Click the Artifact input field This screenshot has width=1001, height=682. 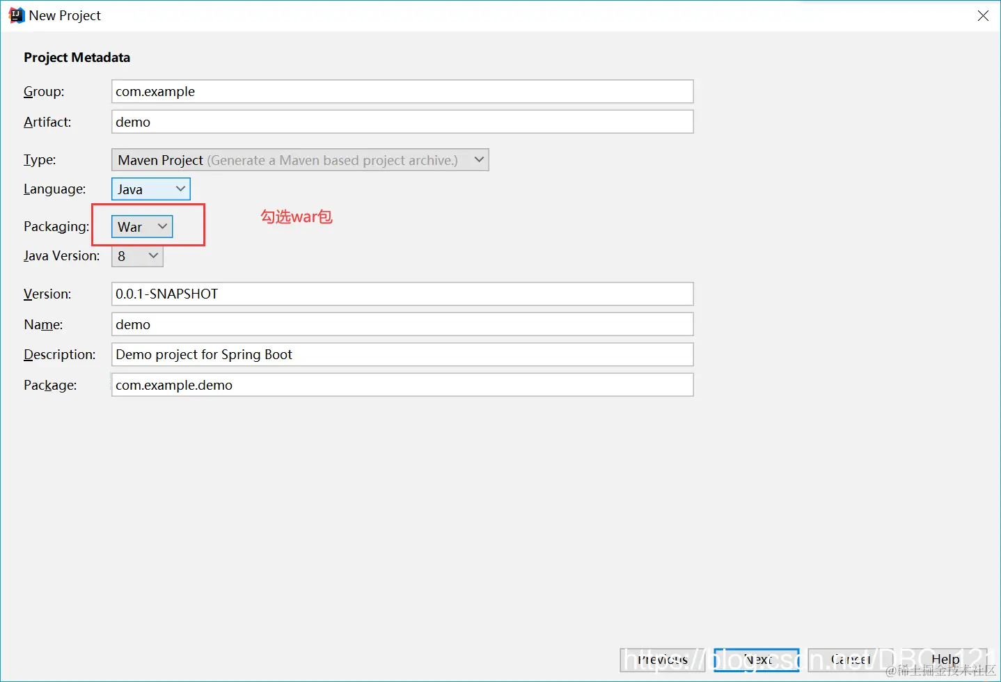(402, 122)
